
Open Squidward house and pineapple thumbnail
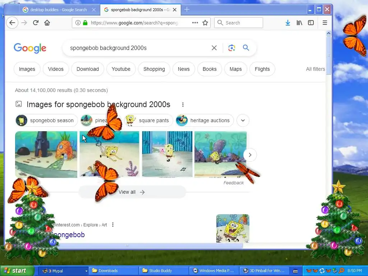(x=46, y=155)
